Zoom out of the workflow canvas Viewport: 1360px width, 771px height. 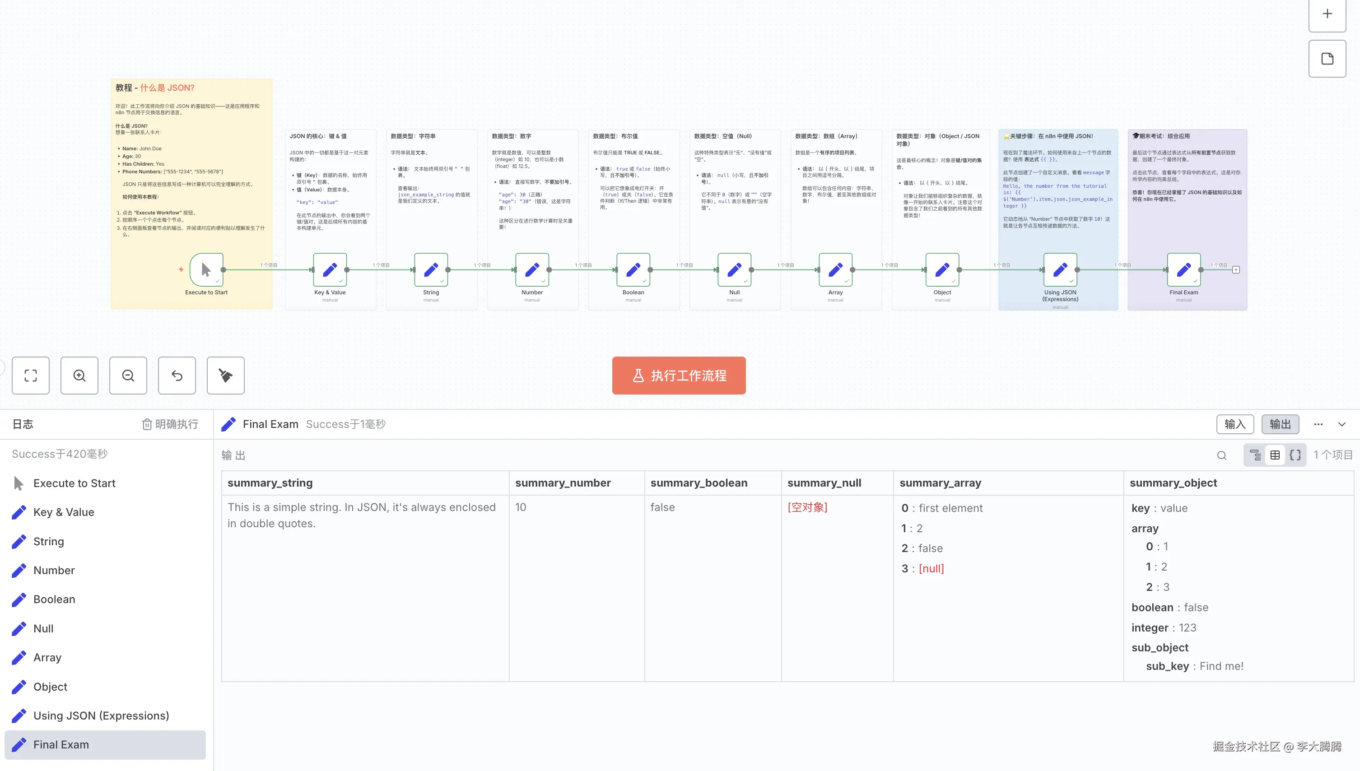(x=128, y=376)
